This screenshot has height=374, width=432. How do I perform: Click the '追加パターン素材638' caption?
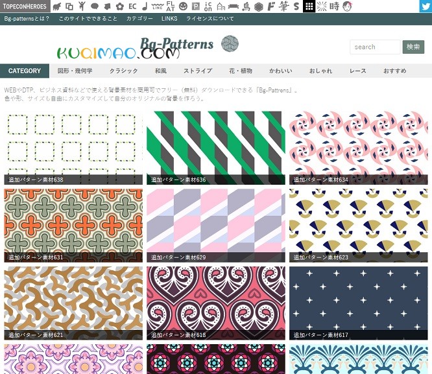click(36, 180)
